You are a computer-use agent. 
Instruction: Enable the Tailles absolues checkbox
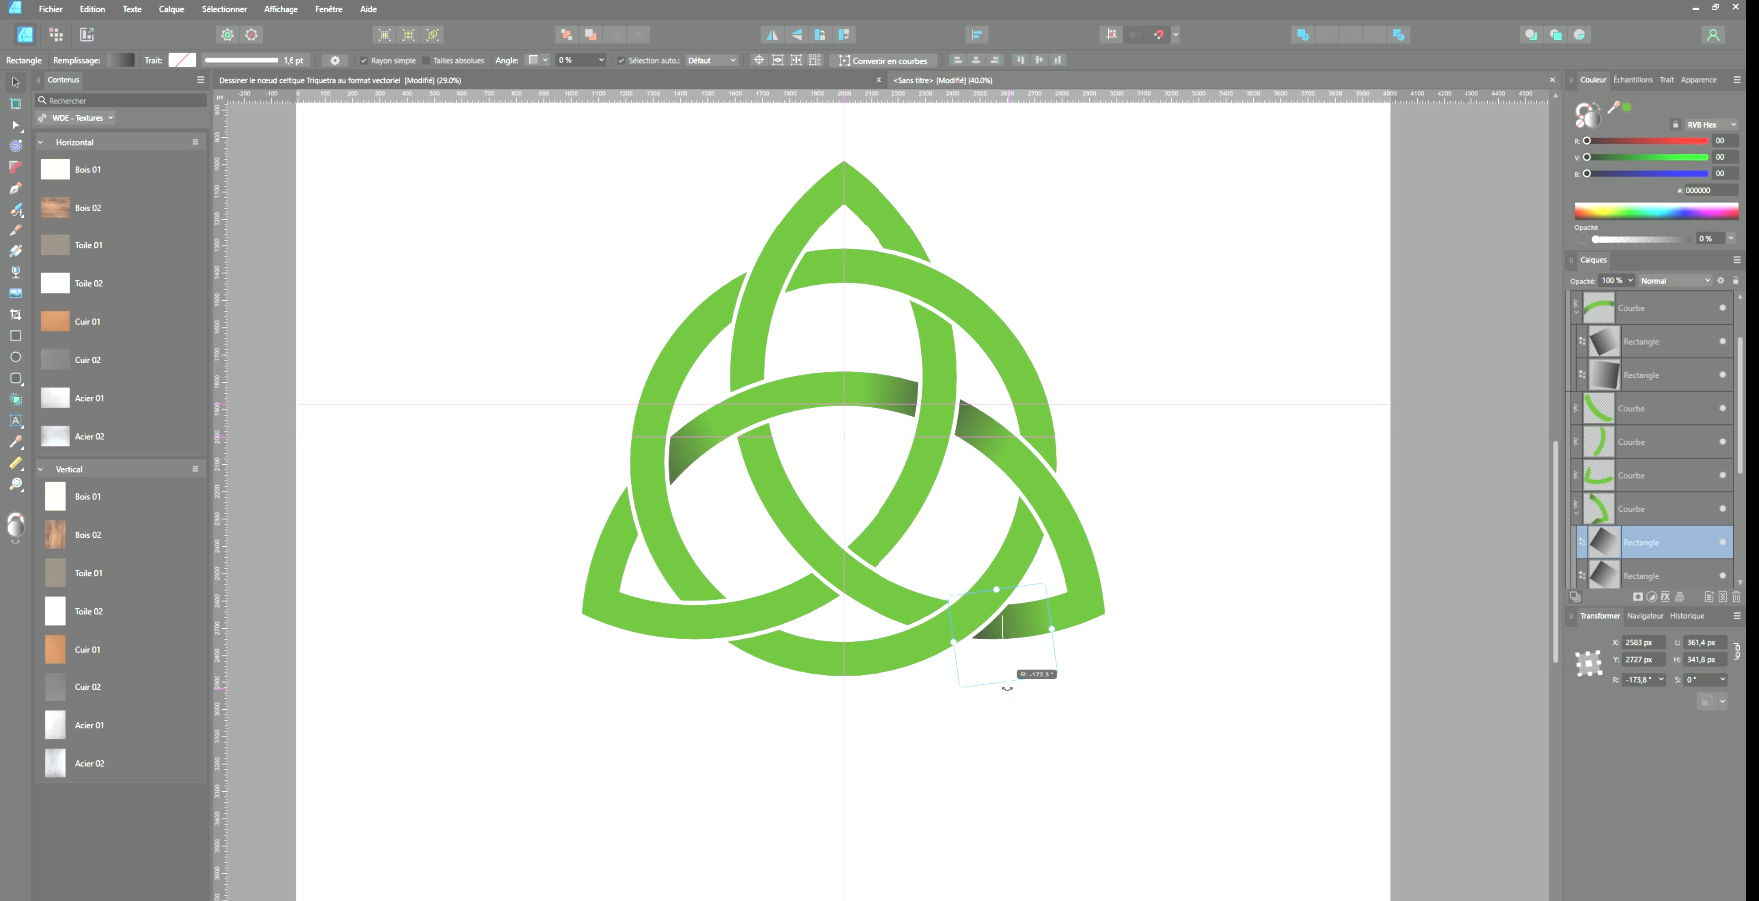[x=426, y=61]
